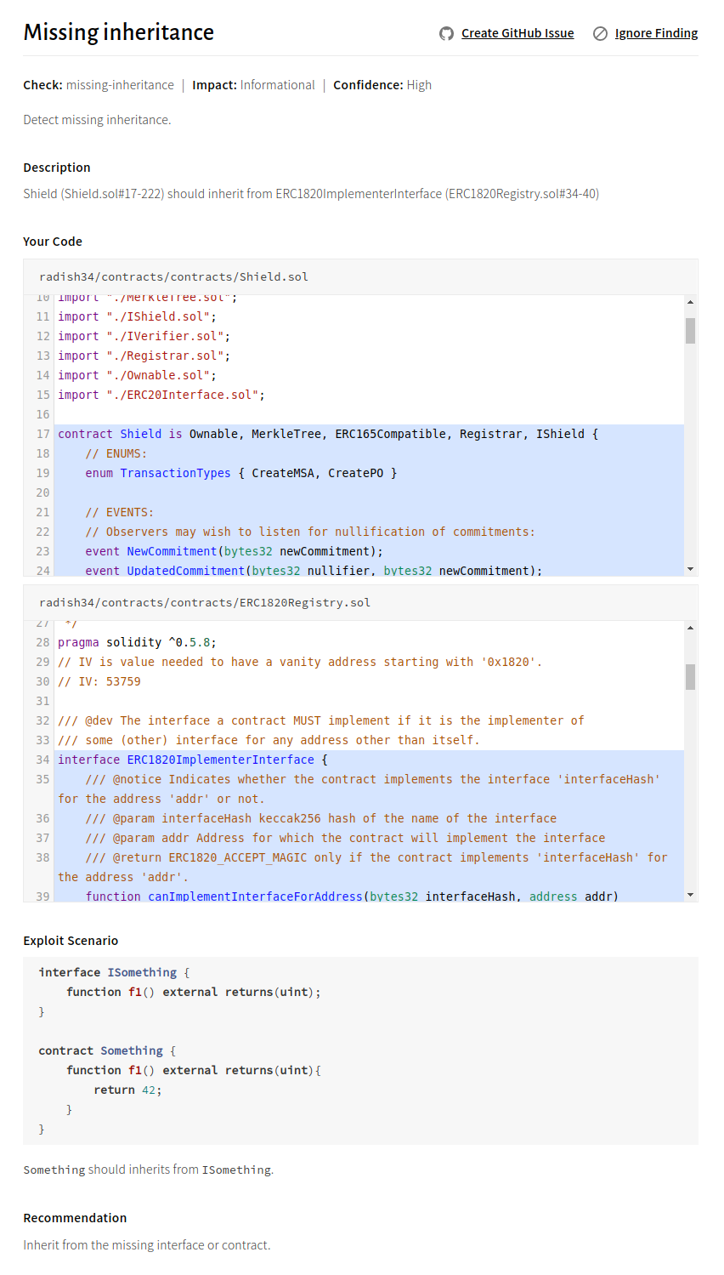The height and width of the screenshot is (1275, 724).
Task: Click the Shield.sol code scrollbar thumb
Action: 690,330
